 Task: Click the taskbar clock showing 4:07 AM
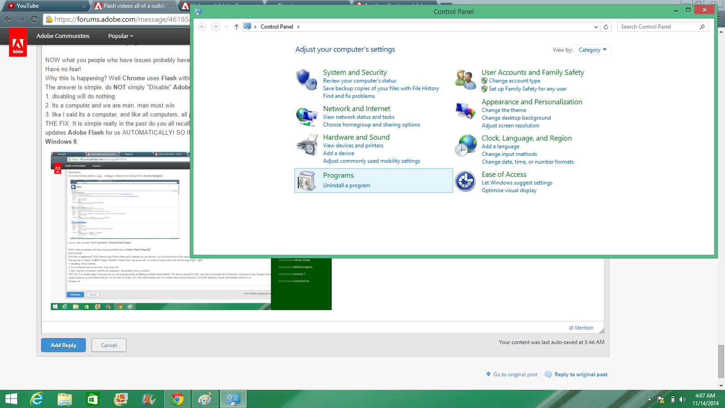click(x=705, y=399)
